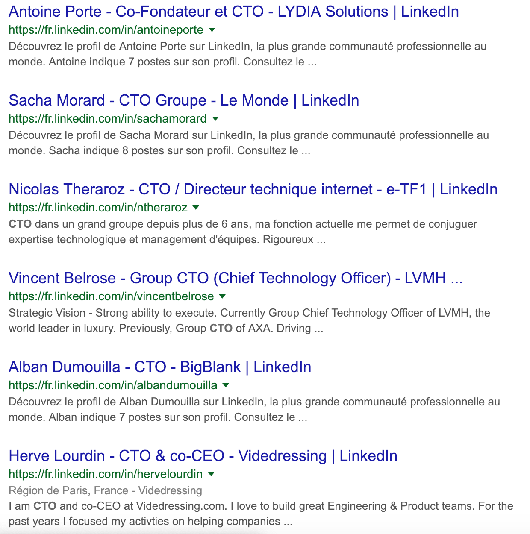Click the fr.linkedin.com/in/ntheraroz green URL
The height and width of the screenshot is (534, 530).
(98, 208)
